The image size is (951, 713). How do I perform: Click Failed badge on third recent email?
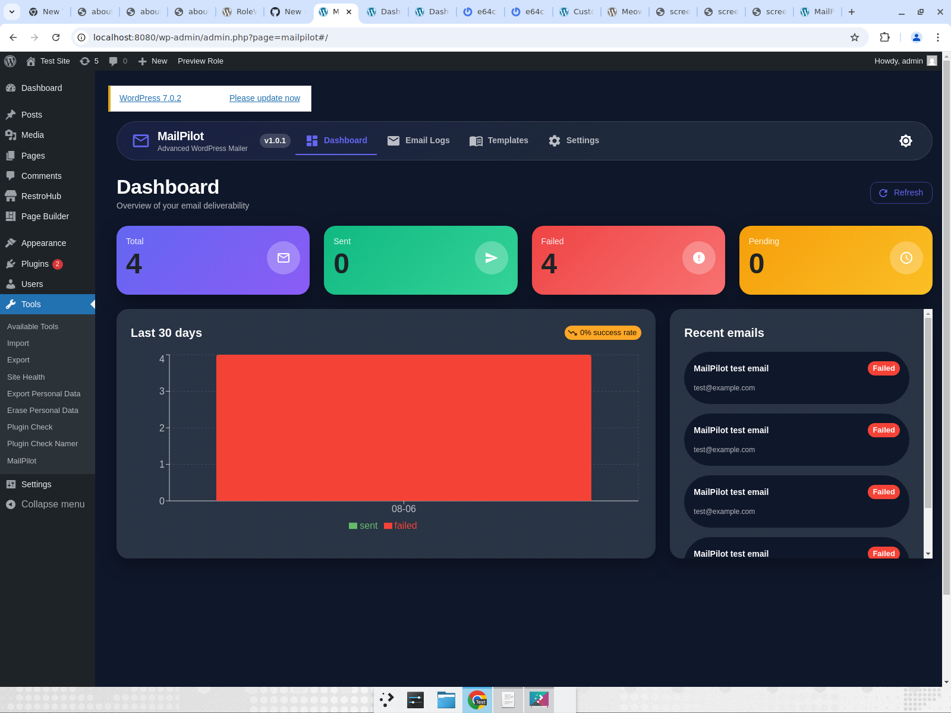point(883,492)
